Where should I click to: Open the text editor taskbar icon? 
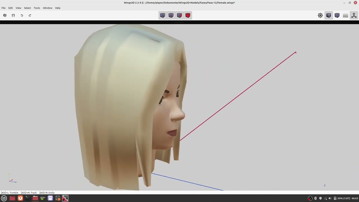point(50,198)
